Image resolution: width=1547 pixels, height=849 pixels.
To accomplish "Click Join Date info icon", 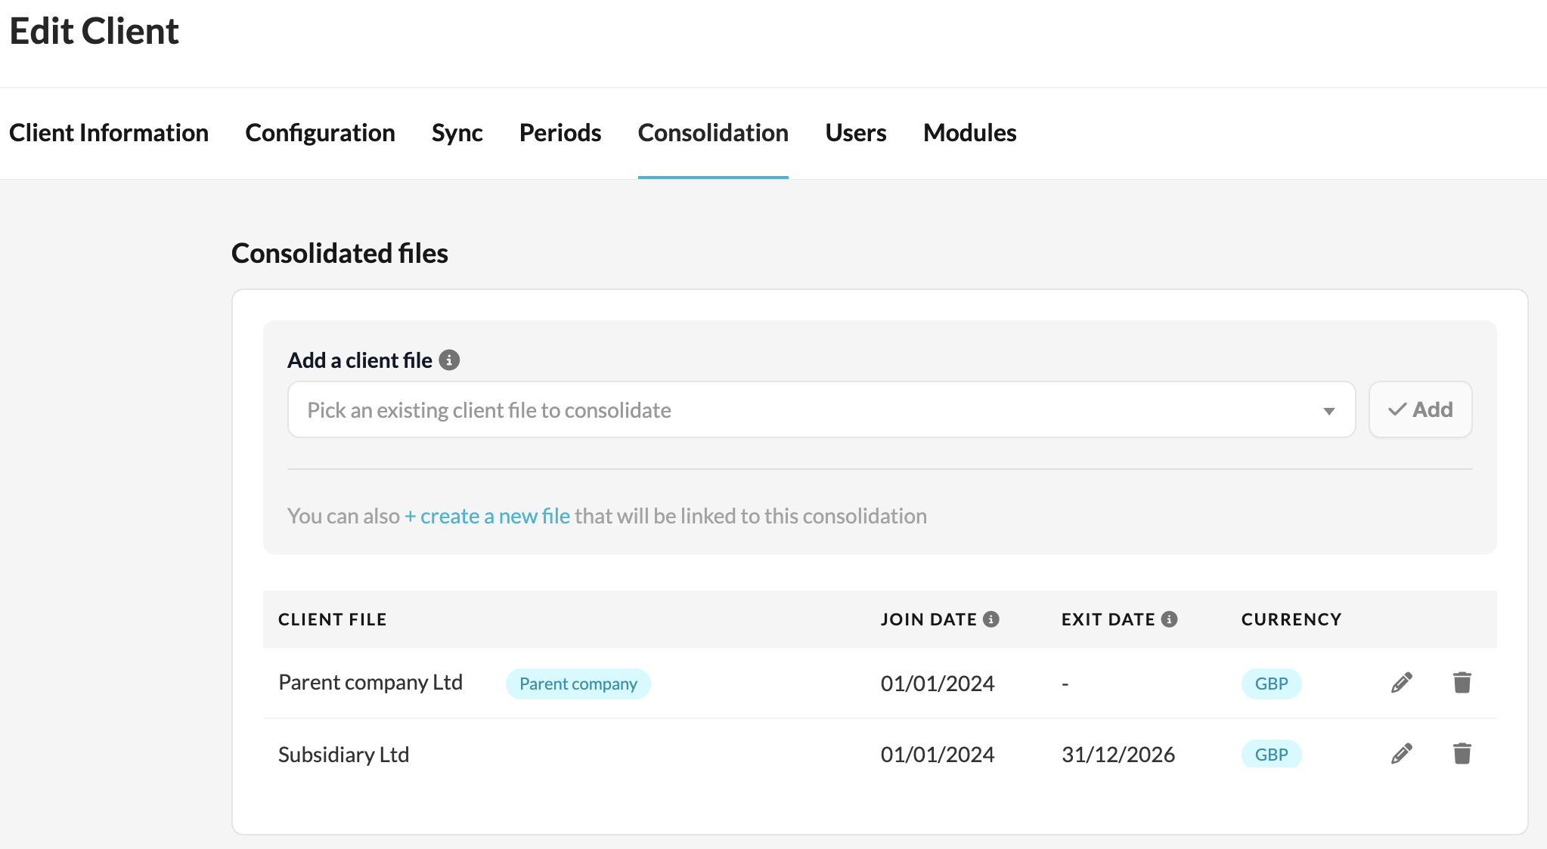I will (991, 619).
